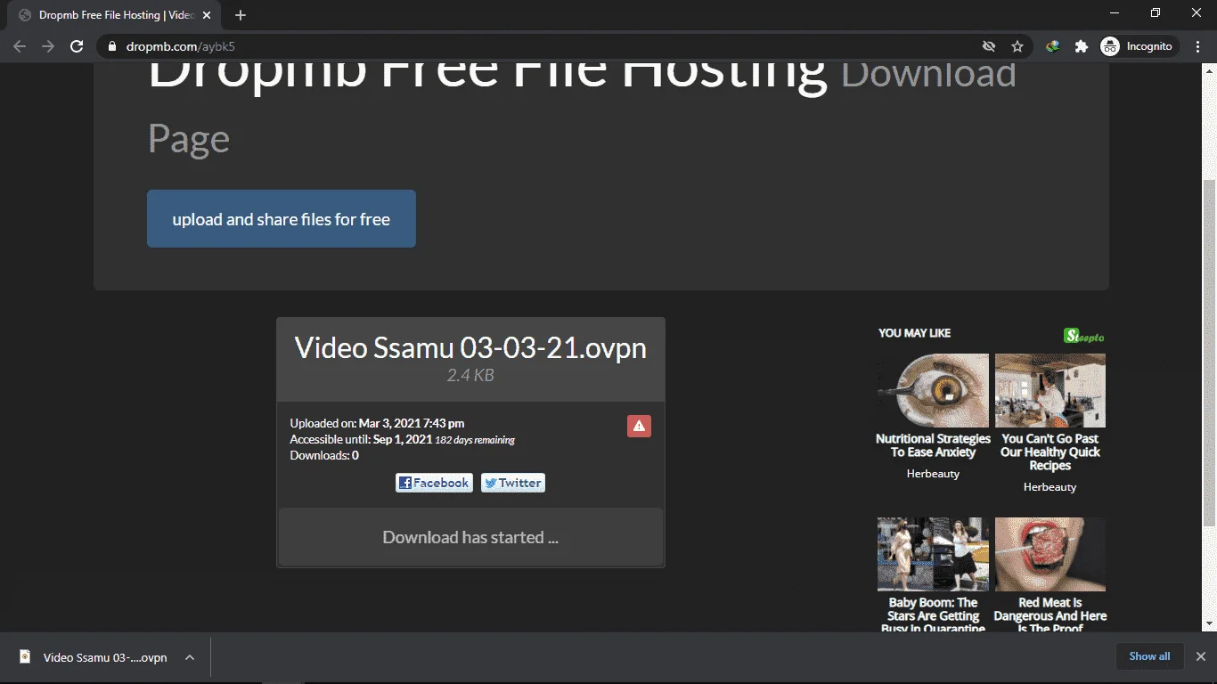Minimize the Chrome window
The height and width of the screenshot is (684, 1217).
pos(1114,12)
